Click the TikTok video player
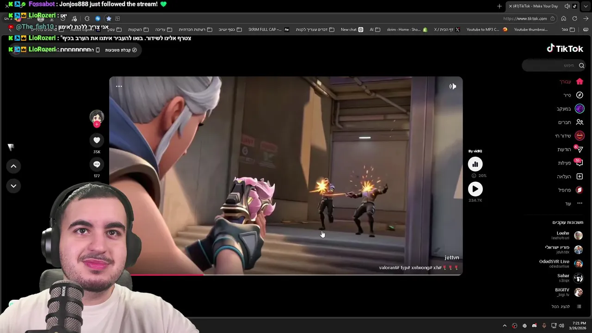 286,176
